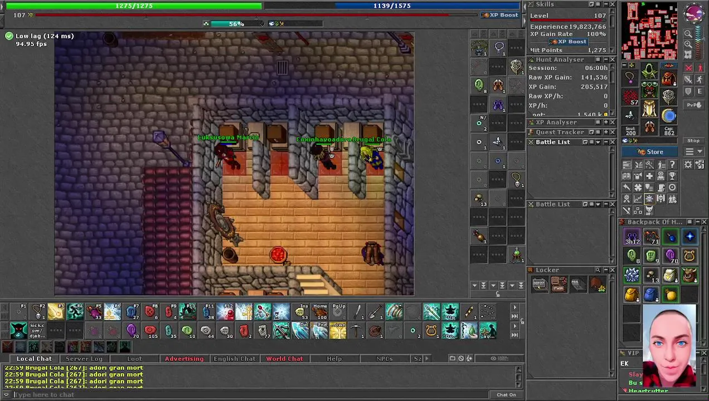This screenshot has height=401, width=709.
Task: Open the second Battle List dropdown arrow
Action: click(x=598, y=204)
